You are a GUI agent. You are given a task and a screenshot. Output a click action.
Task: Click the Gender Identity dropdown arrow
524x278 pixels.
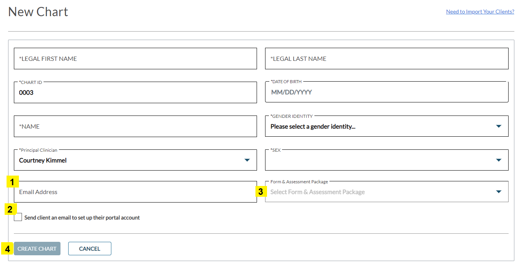tap(499, 126)
